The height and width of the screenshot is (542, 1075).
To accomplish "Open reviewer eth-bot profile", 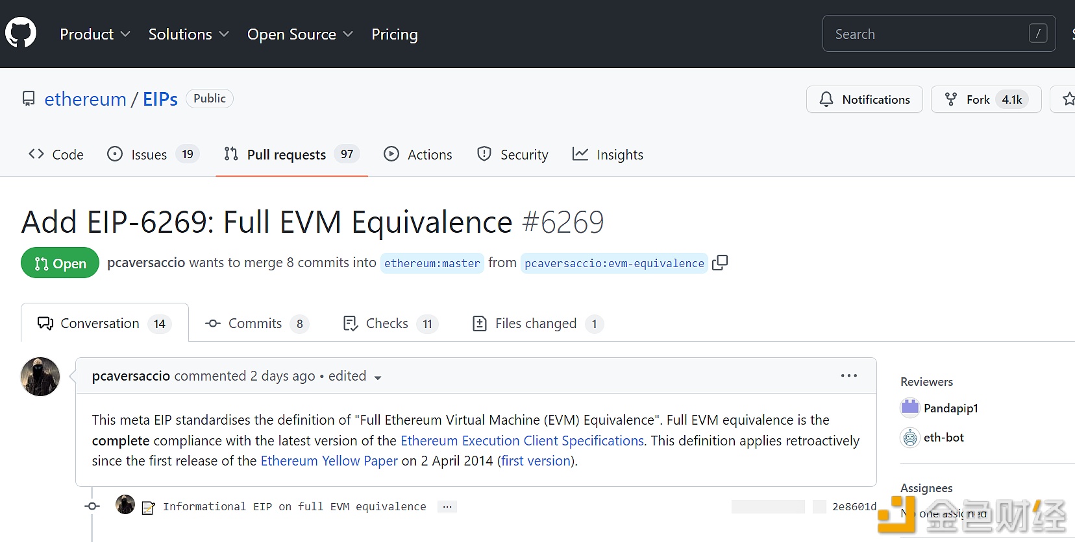I will click(x=944, y=438).
